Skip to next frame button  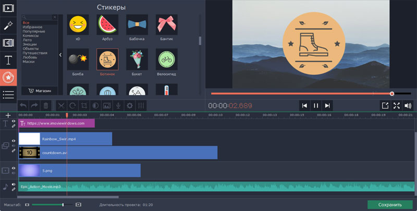(327, 106)
